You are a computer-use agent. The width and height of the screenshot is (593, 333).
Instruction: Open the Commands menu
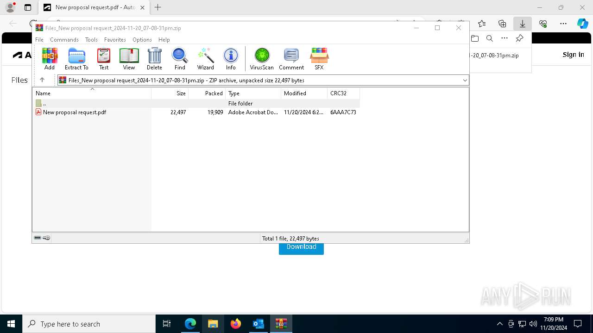tap(64, 40)
